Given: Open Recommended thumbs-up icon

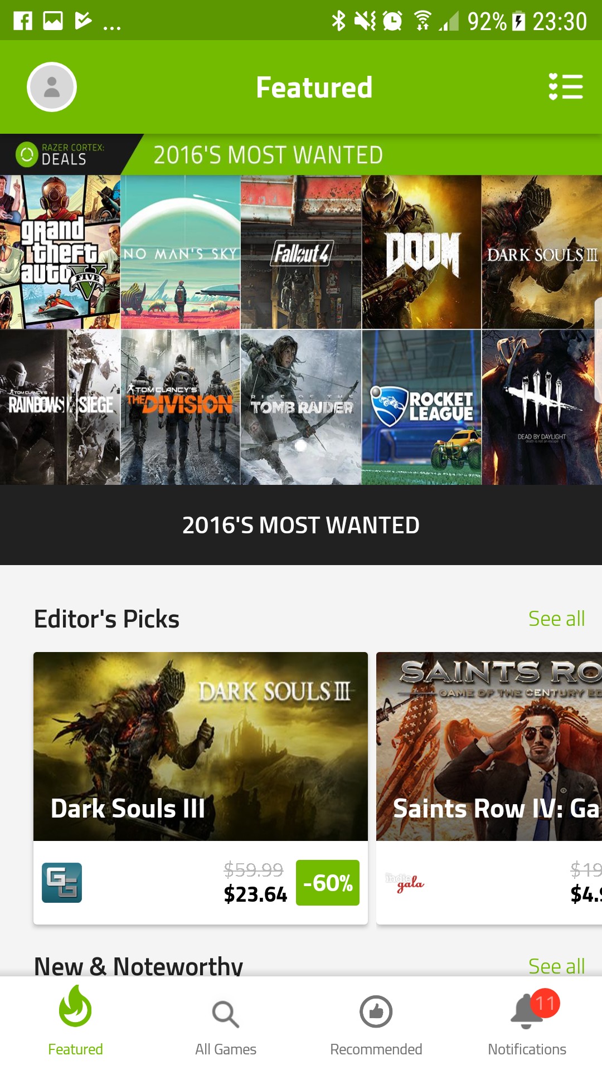Looking at the screenshot, I should (x=376, y=1012).
